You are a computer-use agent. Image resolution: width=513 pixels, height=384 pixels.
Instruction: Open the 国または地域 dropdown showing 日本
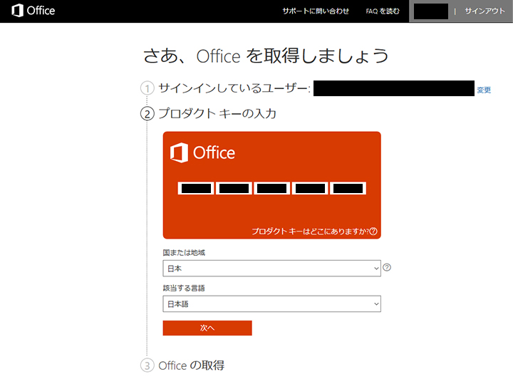(x=272, y=268)
